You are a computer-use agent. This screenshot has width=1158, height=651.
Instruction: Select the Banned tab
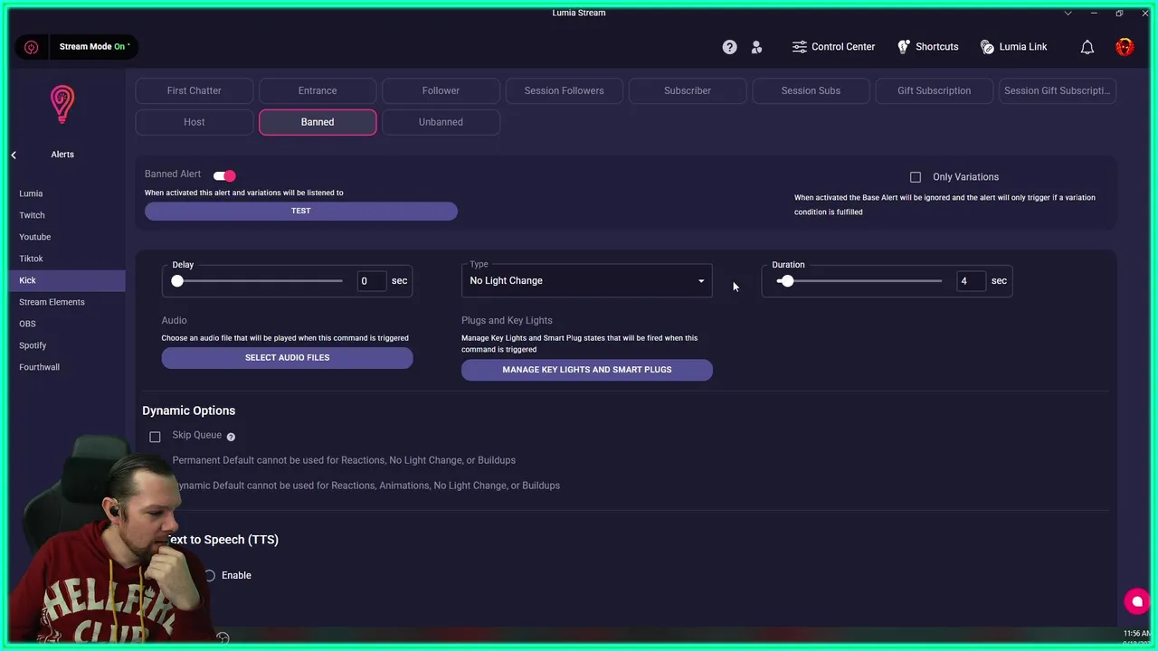pyautogui.click(x=318, y=122)
